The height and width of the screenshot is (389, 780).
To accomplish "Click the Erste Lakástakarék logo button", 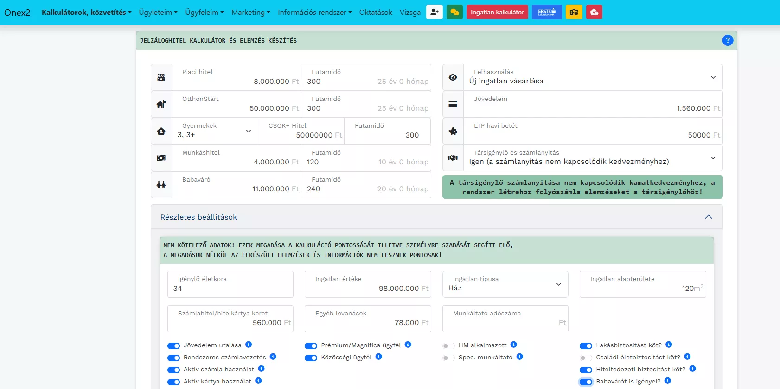I will point(547,12).
